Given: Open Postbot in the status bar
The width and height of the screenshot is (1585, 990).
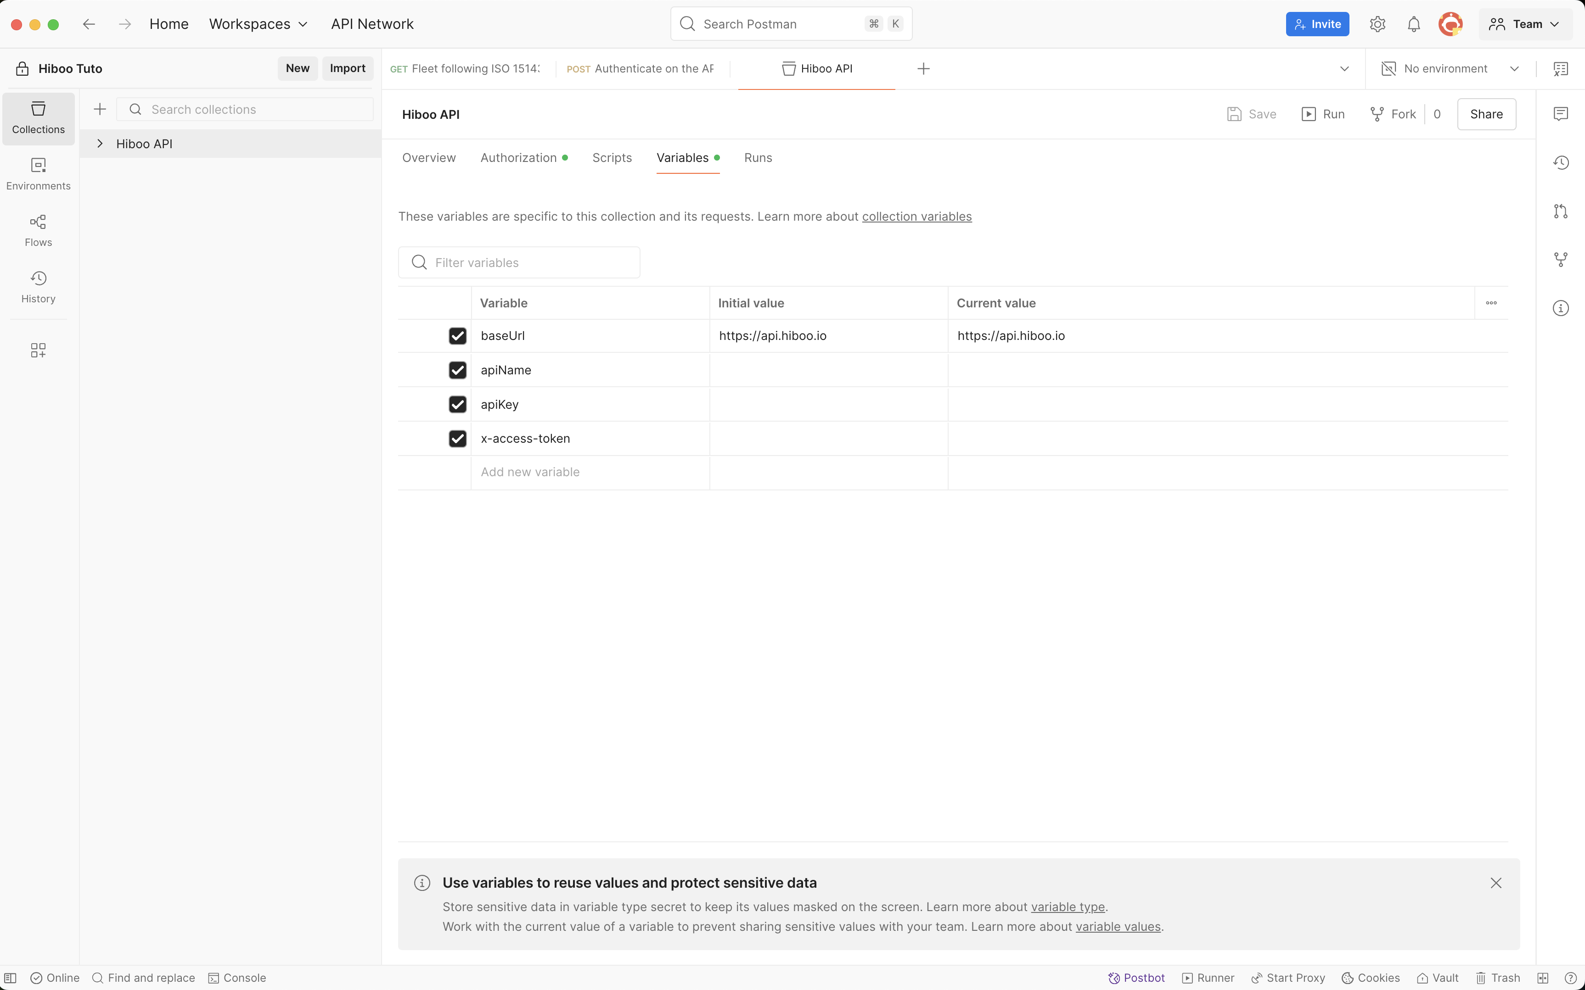Looking at the screenshot, I should pyautogui.click(x=1136, y=978).
